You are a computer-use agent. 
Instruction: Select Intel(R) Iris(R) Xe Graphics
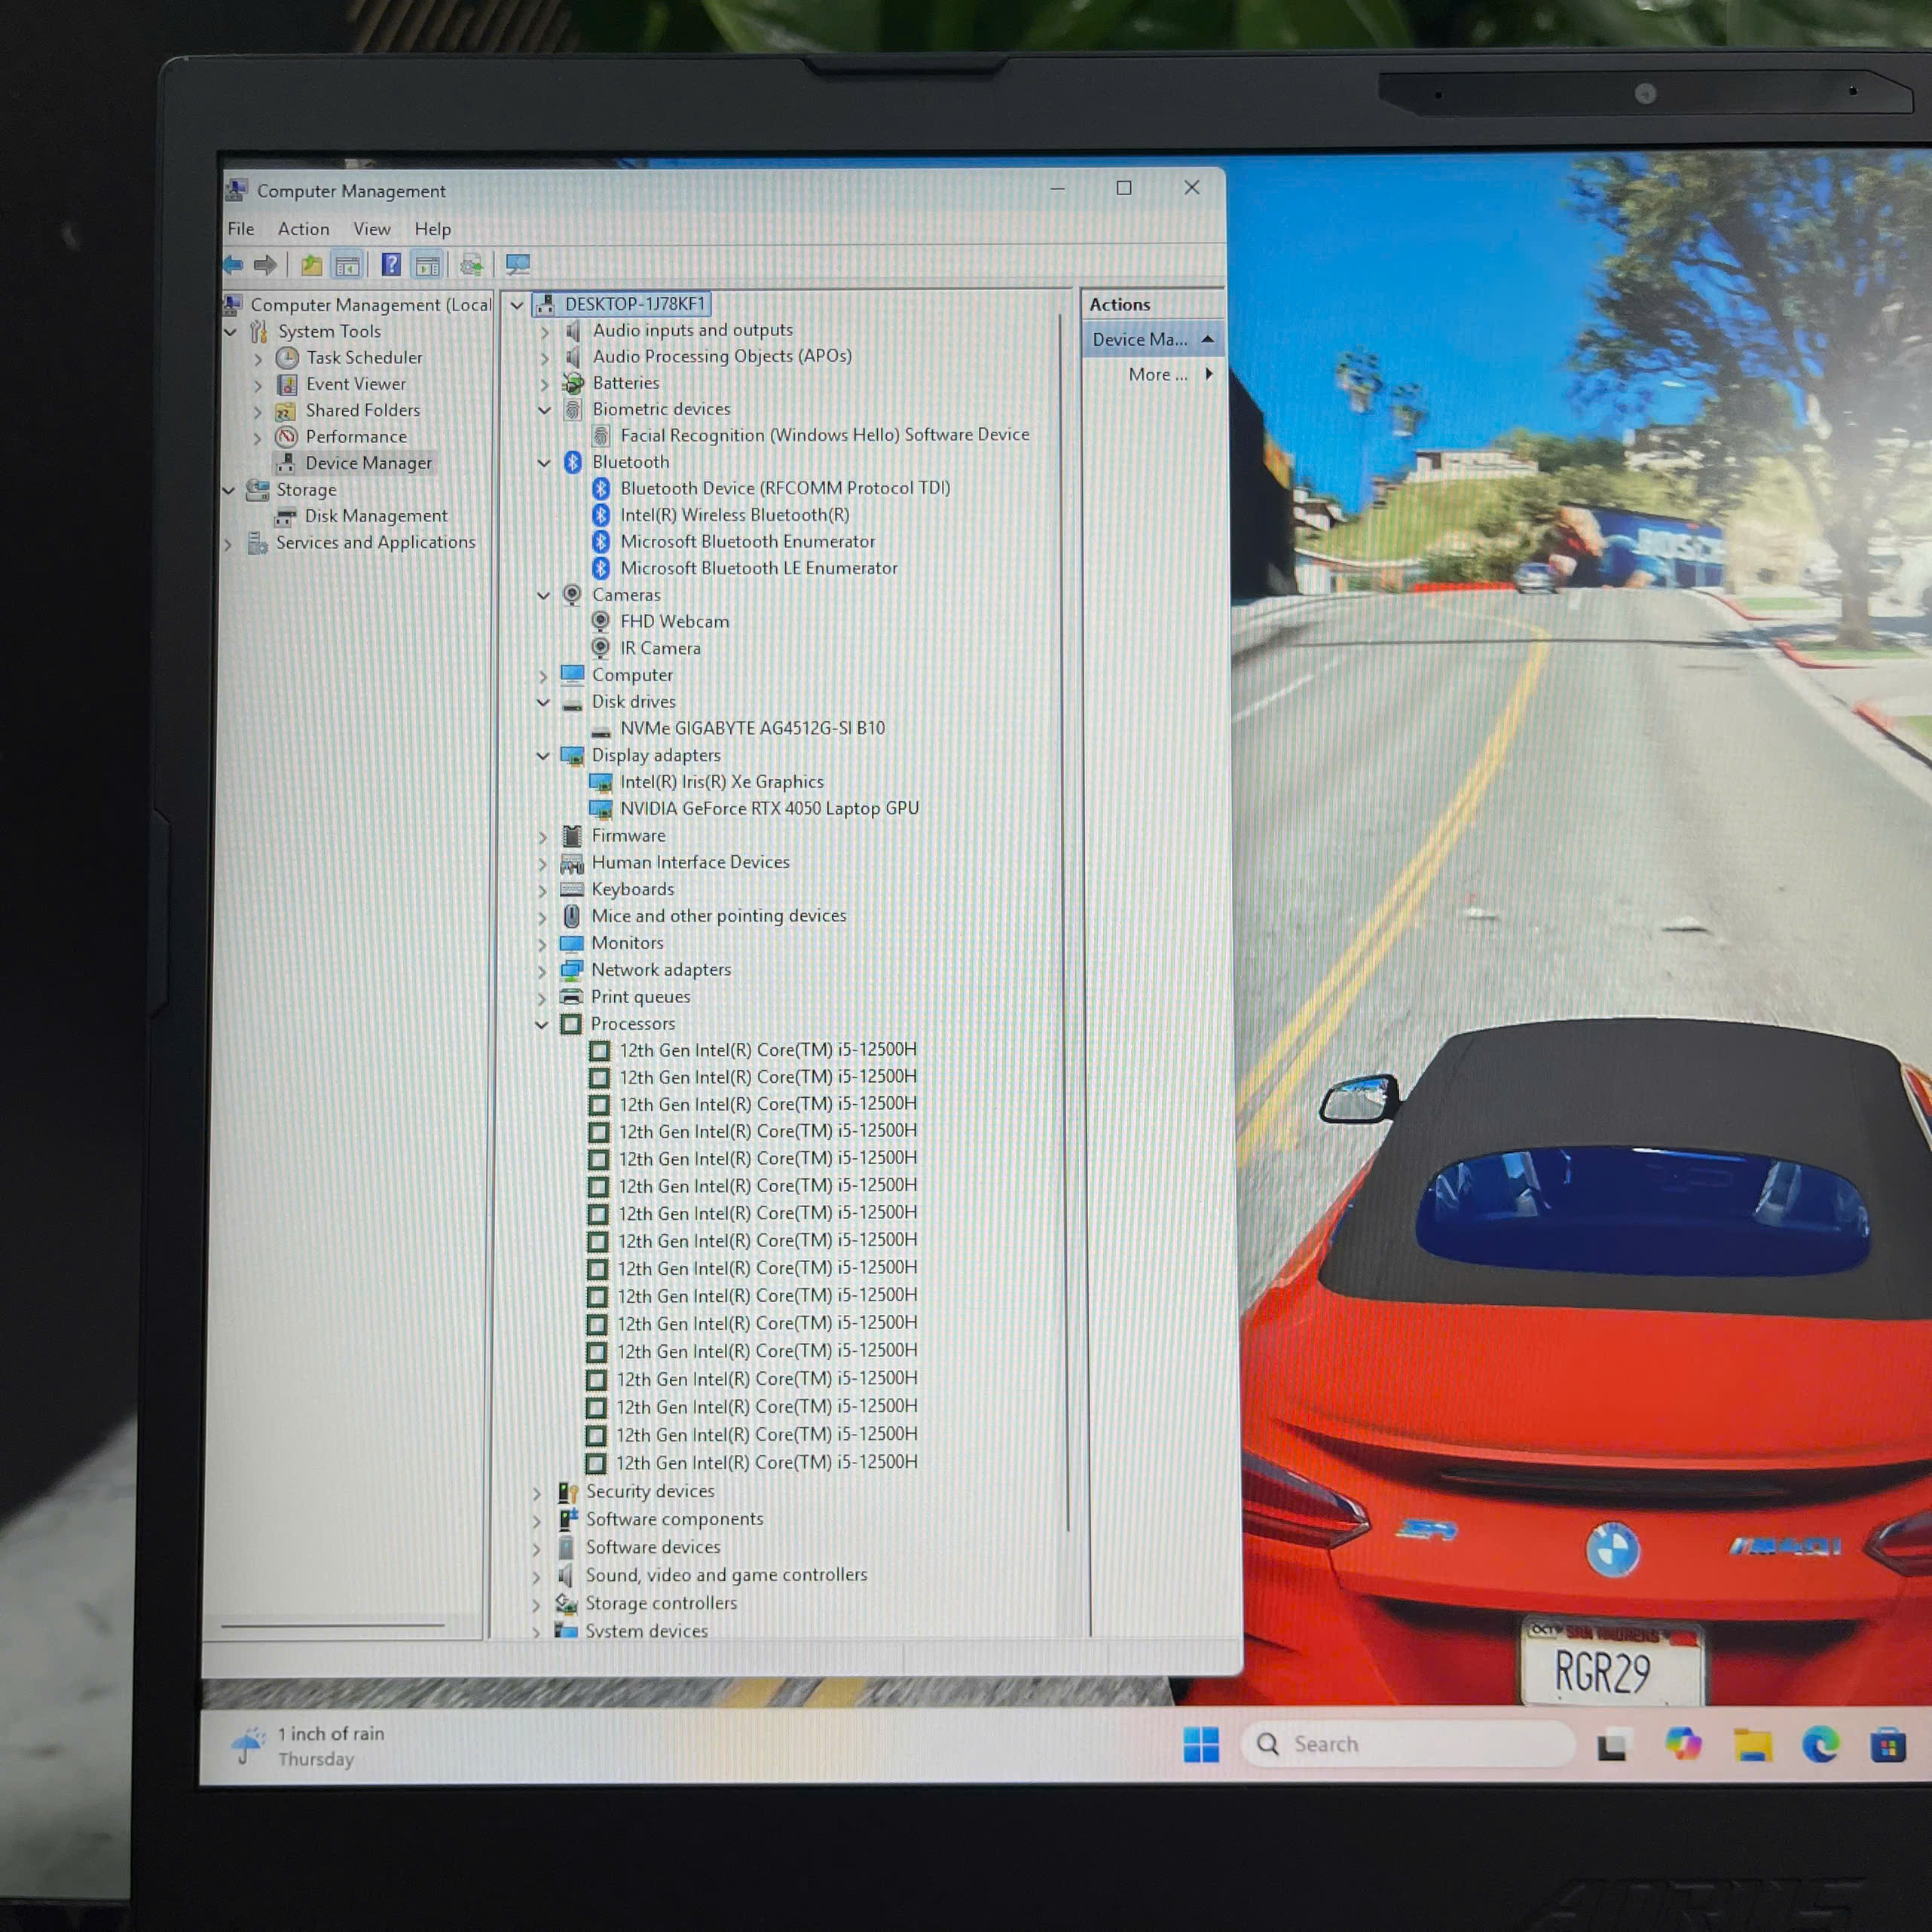[722, 782]
